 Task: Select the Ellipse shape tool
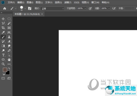point(3,60)
